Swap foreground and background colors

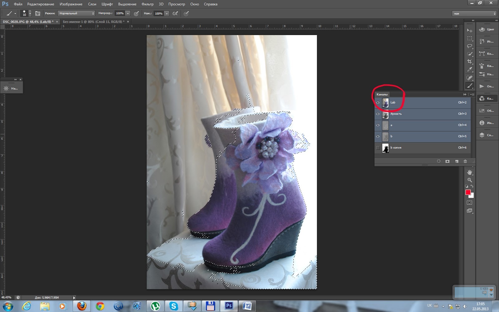(x=472, y=186)
